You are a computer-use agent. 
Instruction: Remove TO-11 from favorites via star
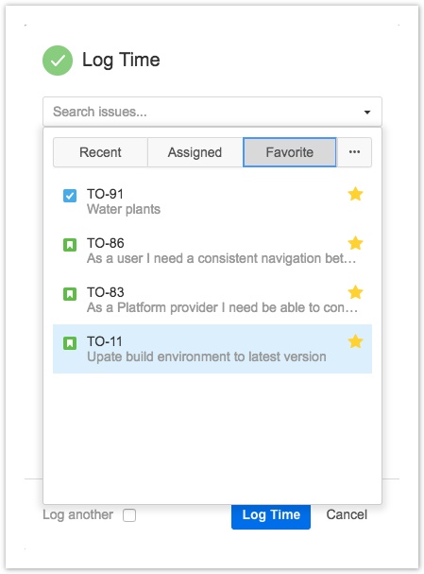pyautogui.click(x=355, y=341)
